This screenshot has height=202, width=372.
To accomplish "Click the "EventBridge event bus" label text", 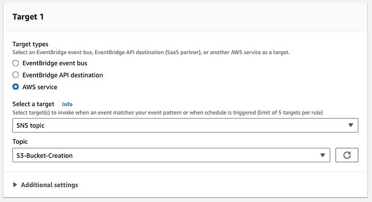I will 55,63.
